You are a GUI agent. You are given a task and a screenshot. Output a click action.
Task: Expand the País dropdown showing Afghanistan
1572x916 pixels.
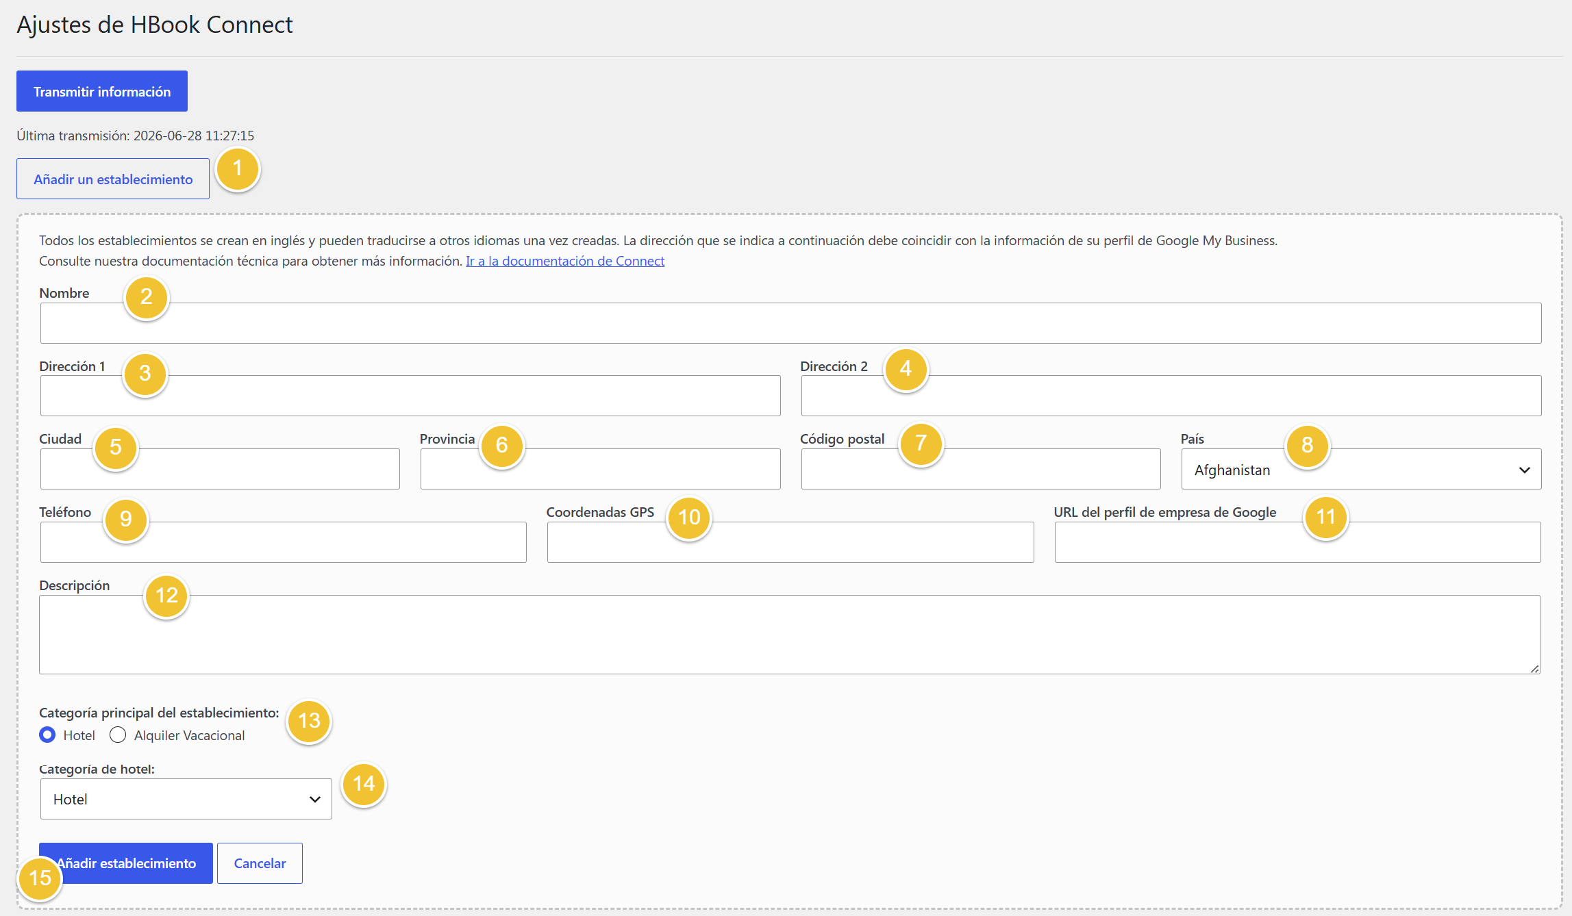(x=1362, y=469)
